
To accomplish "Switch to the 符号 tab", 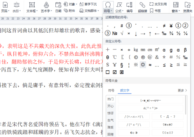I will pos(111,90).
